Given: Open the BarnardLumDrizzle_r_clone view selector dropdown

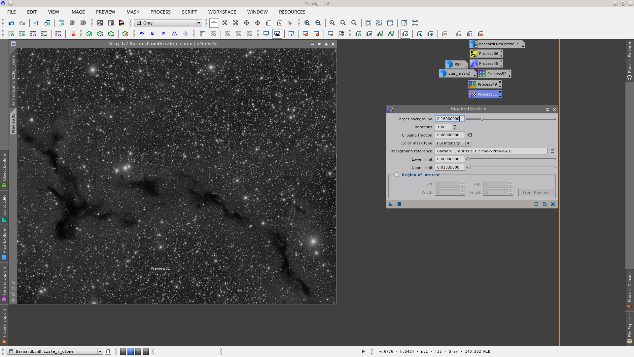Looking at the screenshot, I should pos(100,351).
